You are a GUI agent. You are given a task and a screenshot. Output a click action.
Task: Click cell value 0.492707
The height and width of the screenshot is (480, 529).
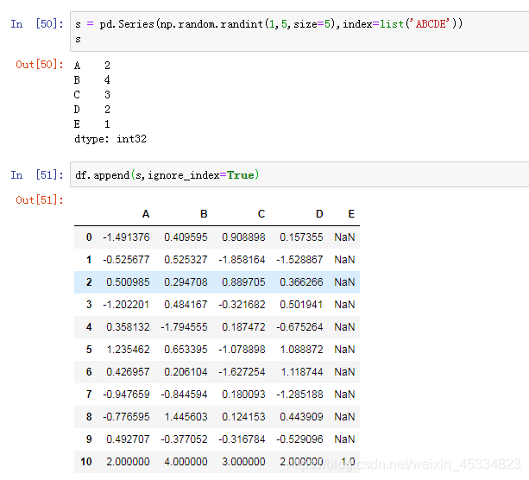point(128,439)
